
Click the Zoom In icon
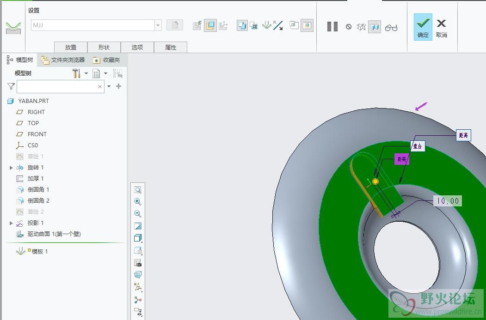coord(138,202)
